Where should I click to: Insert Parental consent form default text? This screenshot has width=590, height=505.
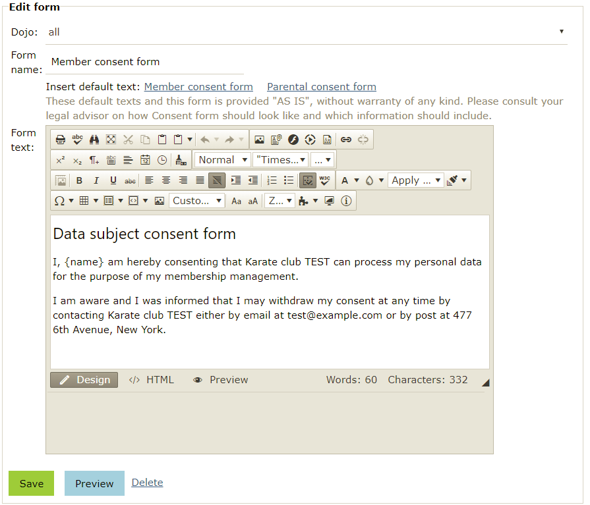coord(321,87)
